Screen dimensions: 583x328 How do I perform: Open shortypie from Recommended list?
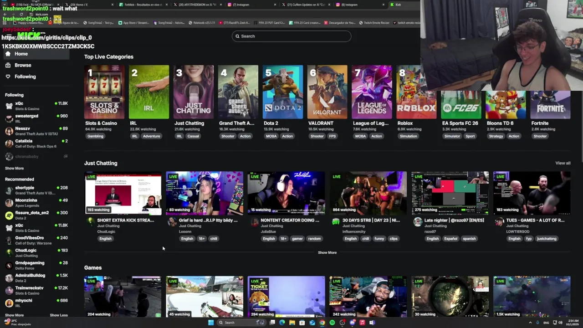[x=36, y=190]
